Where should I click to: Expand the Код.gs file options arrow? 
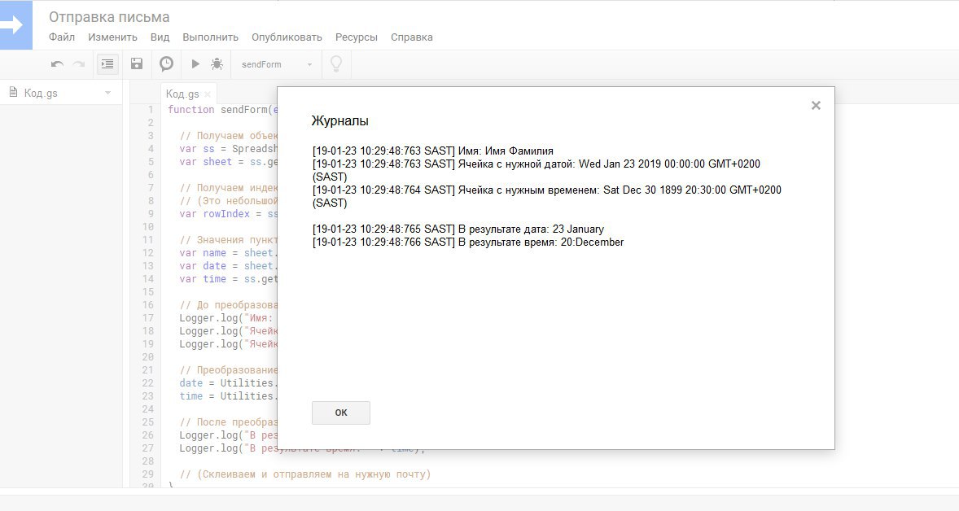point(107,93)
